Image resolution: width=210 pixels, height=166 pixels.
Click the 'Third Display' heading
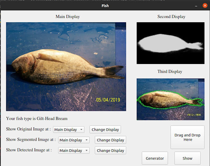point(170,71)
